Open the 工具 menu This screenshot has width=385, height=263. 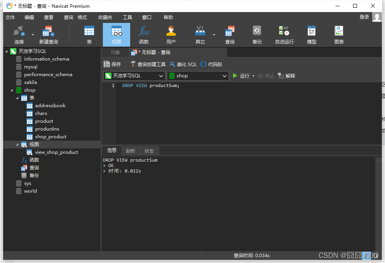[x=127, y=17]
